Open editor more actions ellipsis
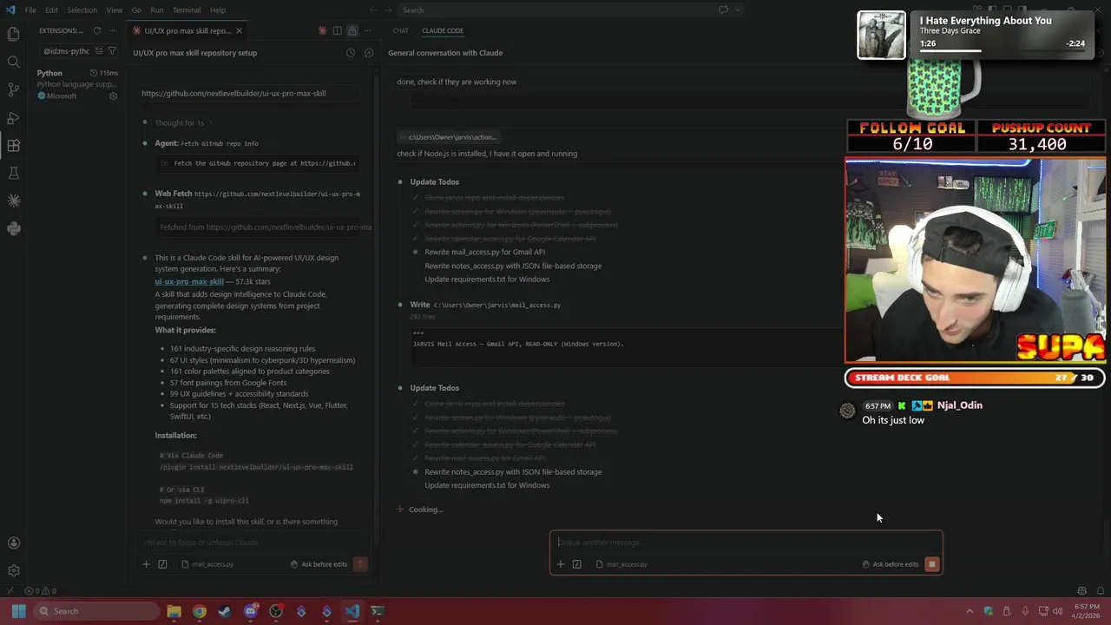 point(366,30)
